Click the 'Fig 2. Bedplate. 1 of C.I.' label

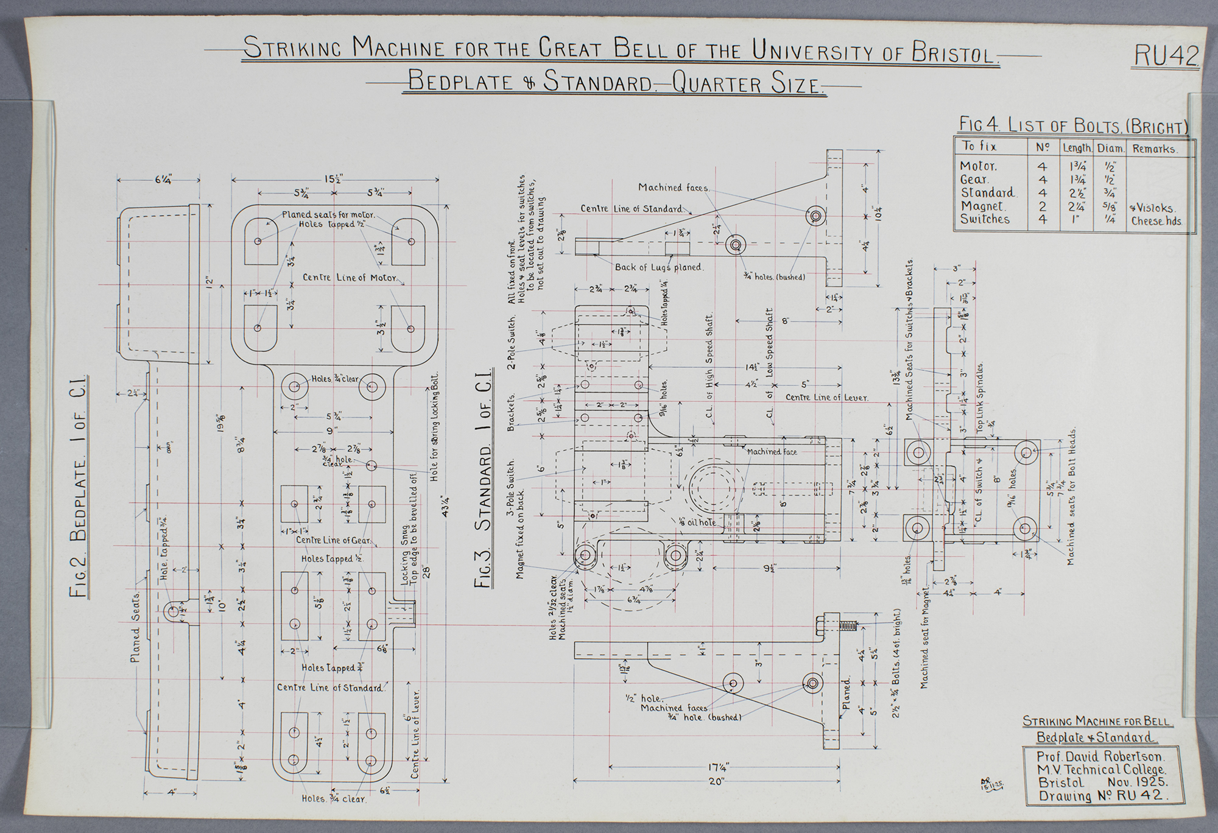pos(79,487)
